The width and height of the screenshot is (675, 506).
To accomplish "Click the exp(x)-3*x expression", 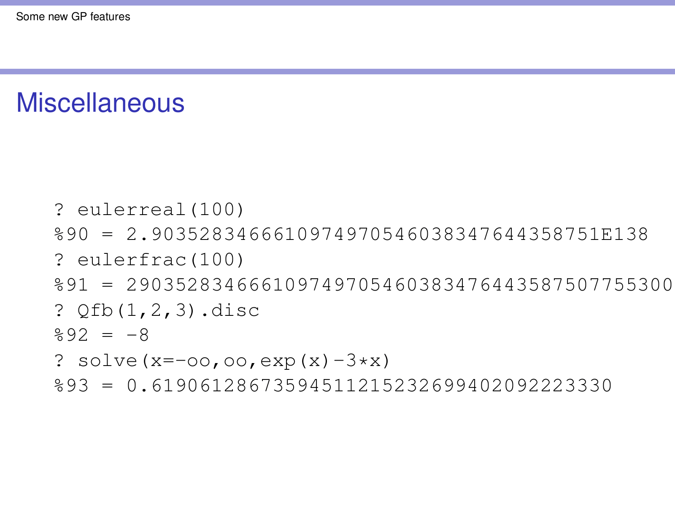I will pos(321,361).
